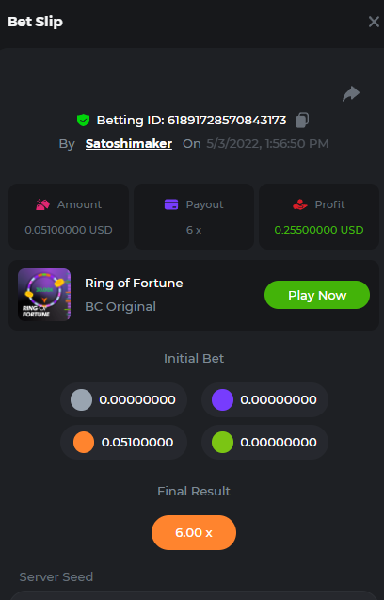Screen dimensions: 384x600
Task: Click the Amount money bag icon
Action: pos(43,204)
